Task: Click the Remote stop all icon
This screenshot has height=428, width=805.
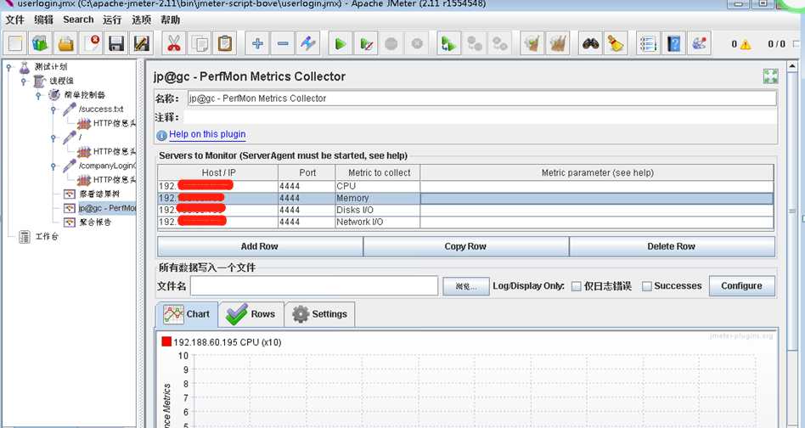Action: [x=475, y=43]
